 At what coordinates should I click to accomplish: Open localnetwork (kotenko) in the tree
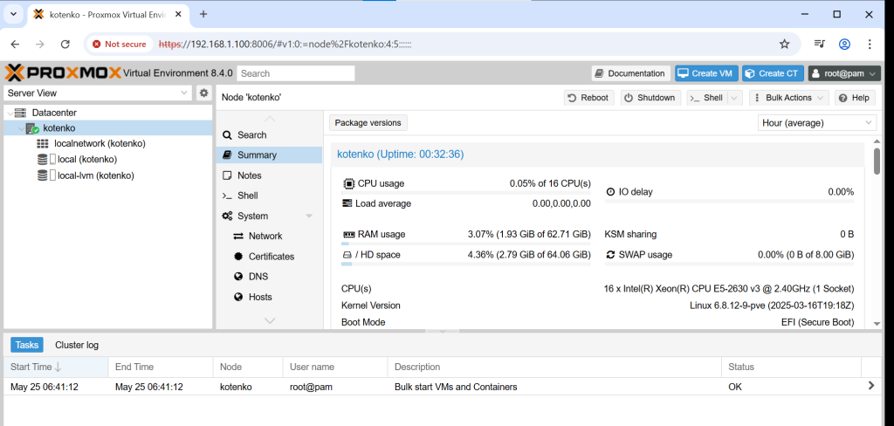click(100, 144)
